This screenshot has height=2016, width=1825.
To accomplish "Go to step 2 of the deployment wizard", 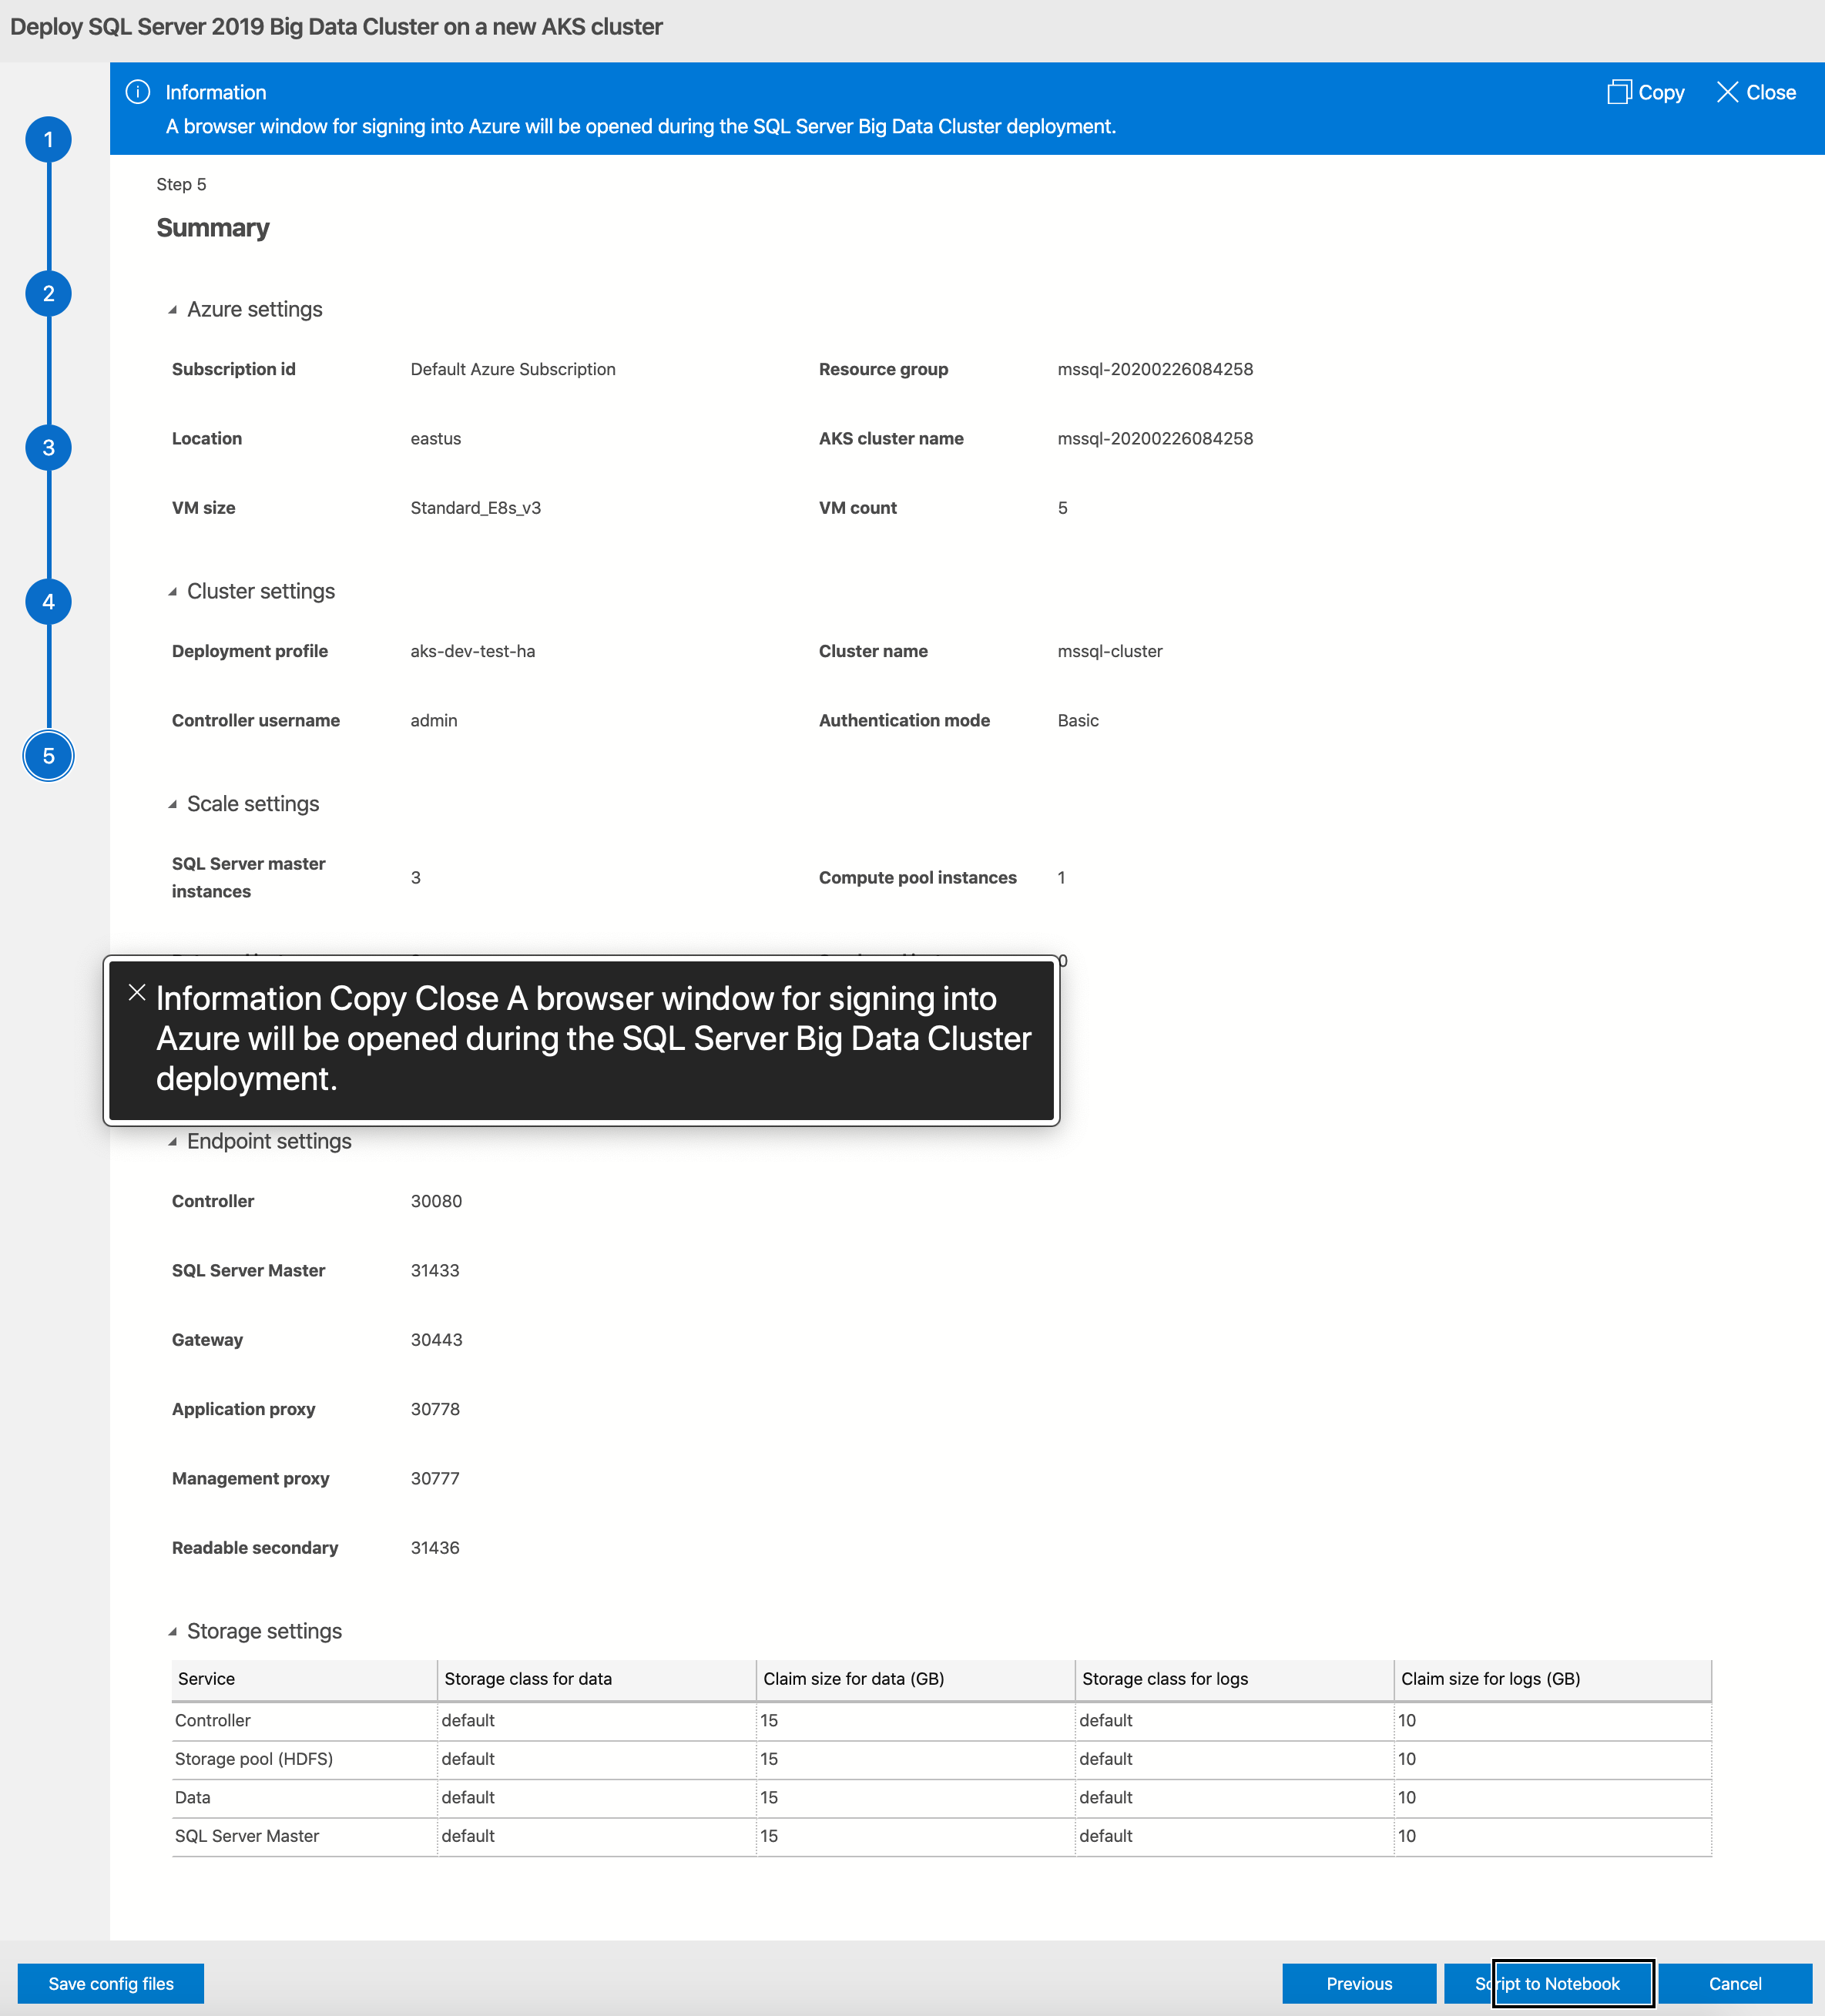I will (x=48, y=293).
